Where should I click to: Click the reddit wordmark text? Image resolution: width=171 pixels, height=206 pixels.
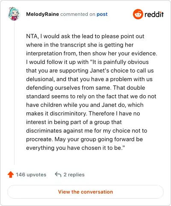[x=154, y=14]
